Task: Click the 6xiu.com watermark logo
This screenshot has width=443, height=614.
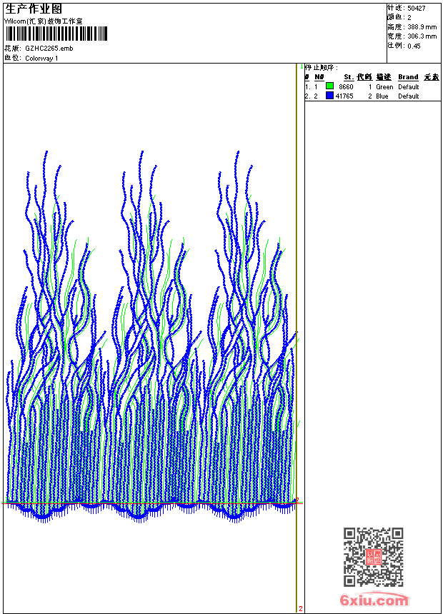Action: pos(374,600)
